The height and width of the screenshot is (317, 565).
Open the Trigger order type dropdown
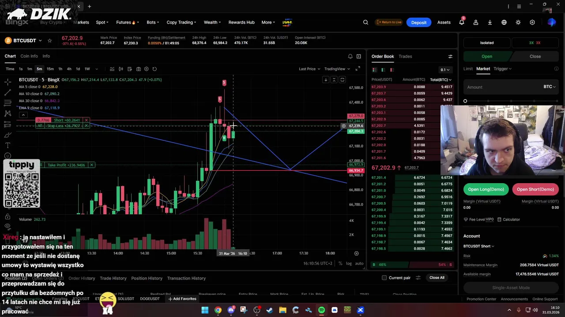coord(502,69)
